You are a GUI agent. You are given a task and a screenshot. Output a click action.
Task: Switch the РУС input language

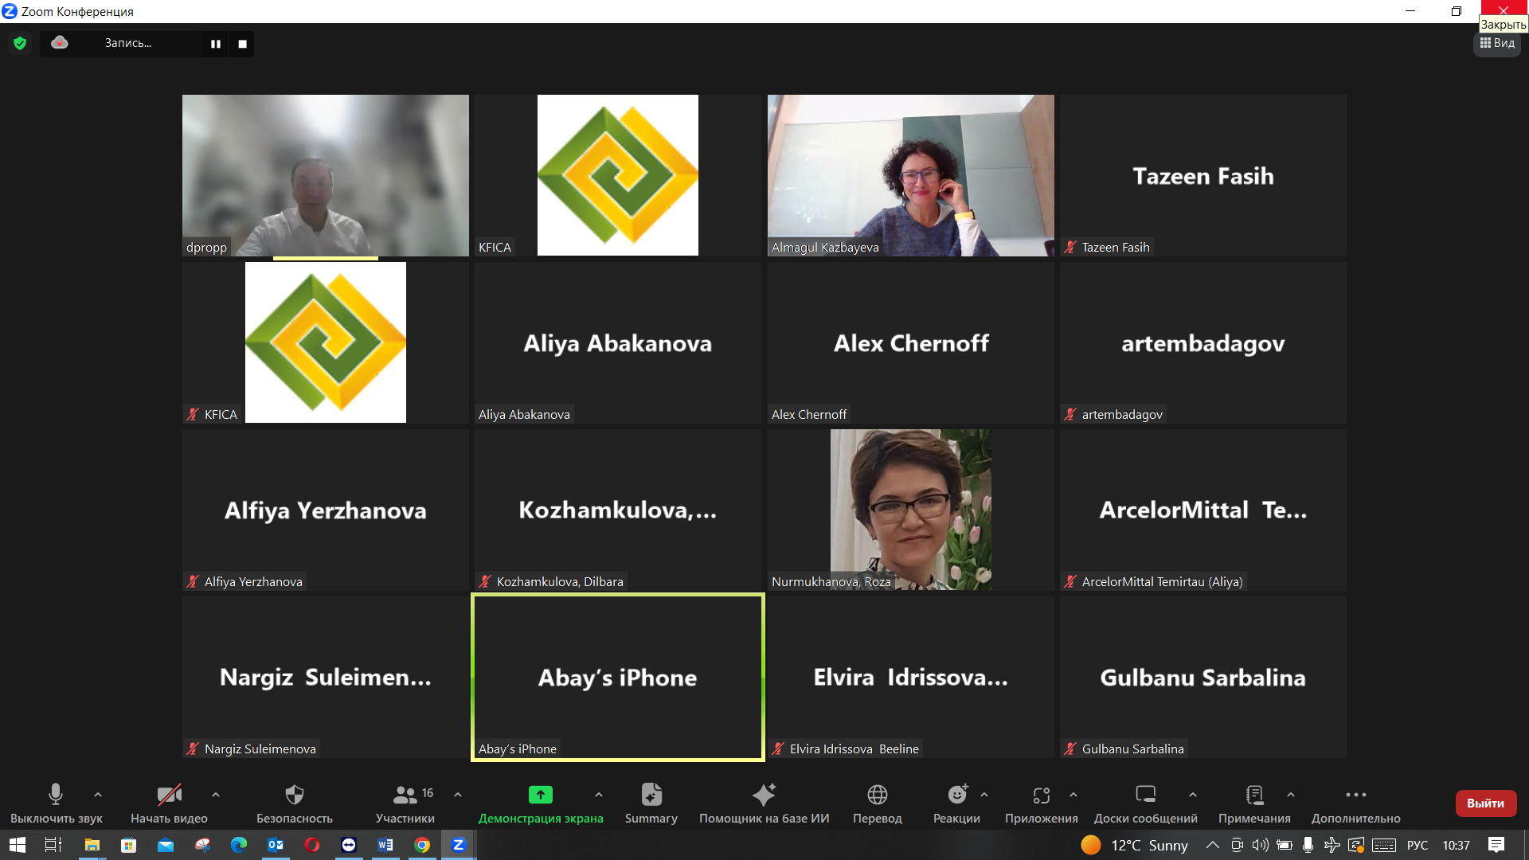point(1418,845)
